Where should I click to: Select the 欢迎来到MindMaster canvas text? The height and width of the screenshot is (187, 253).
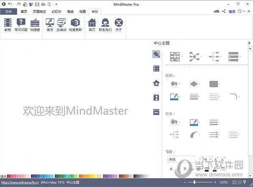(x=75, y=111)
